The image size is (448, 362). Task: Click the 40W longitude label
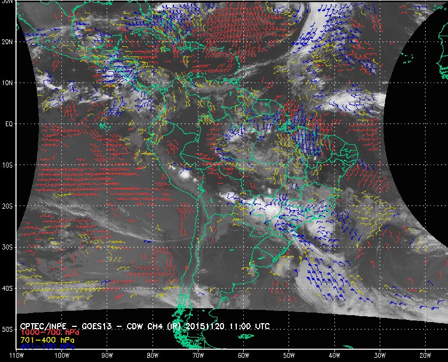334,356
